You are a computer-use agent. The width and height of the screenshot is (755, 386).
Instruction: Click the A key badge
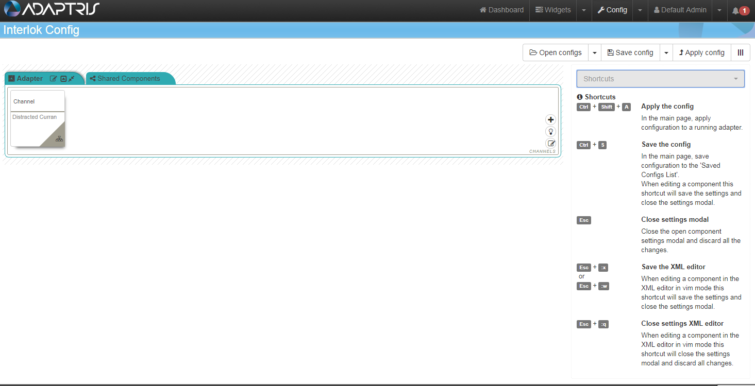pyautogui.click(x=626, y=107)
